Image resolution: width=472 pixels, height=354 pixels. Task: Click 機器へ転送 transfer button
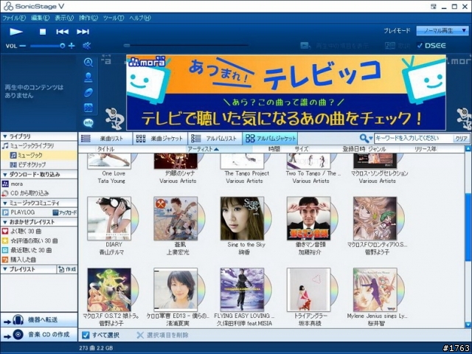[39, 319]
